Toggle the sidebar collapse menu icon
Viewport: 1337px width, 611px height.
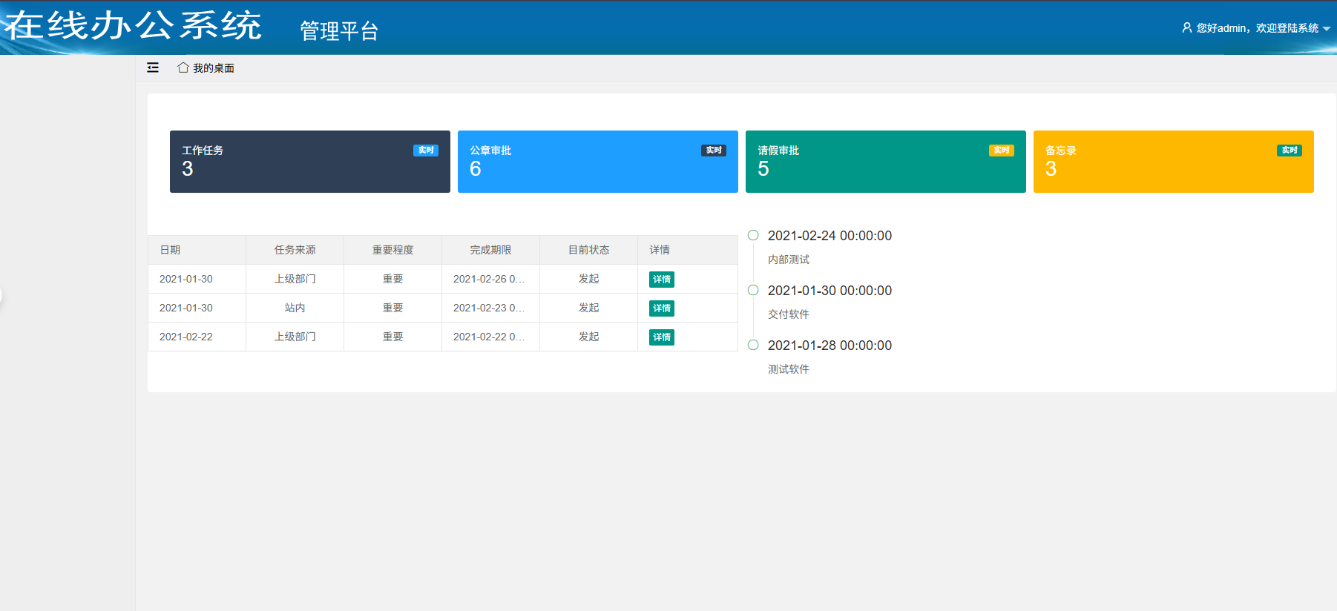click(x=153, y=67)
